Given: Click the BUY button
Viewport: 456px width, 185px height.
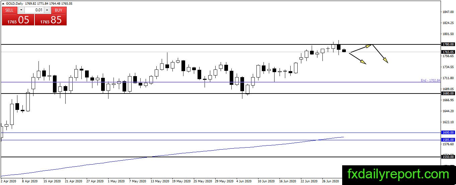Looking at the screenshot, I should pyautogui.click(x=59, y=10).
